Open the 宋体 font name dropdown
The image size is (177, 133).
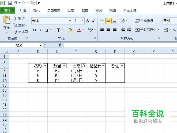tap(70, 21)
